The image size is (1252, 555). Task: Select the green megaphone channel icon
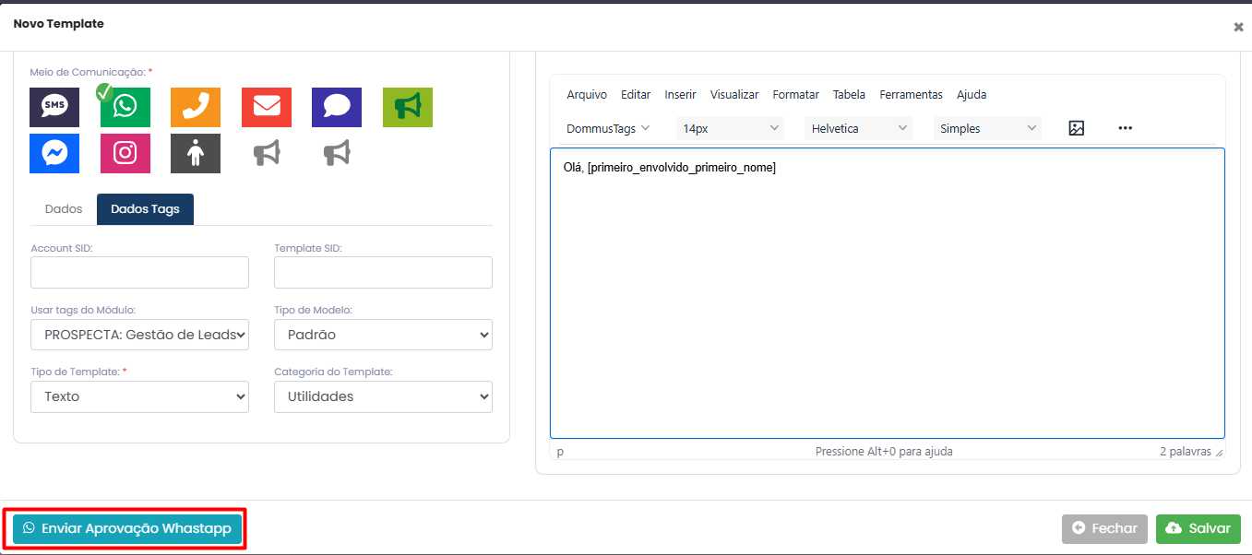coord(408,108)
